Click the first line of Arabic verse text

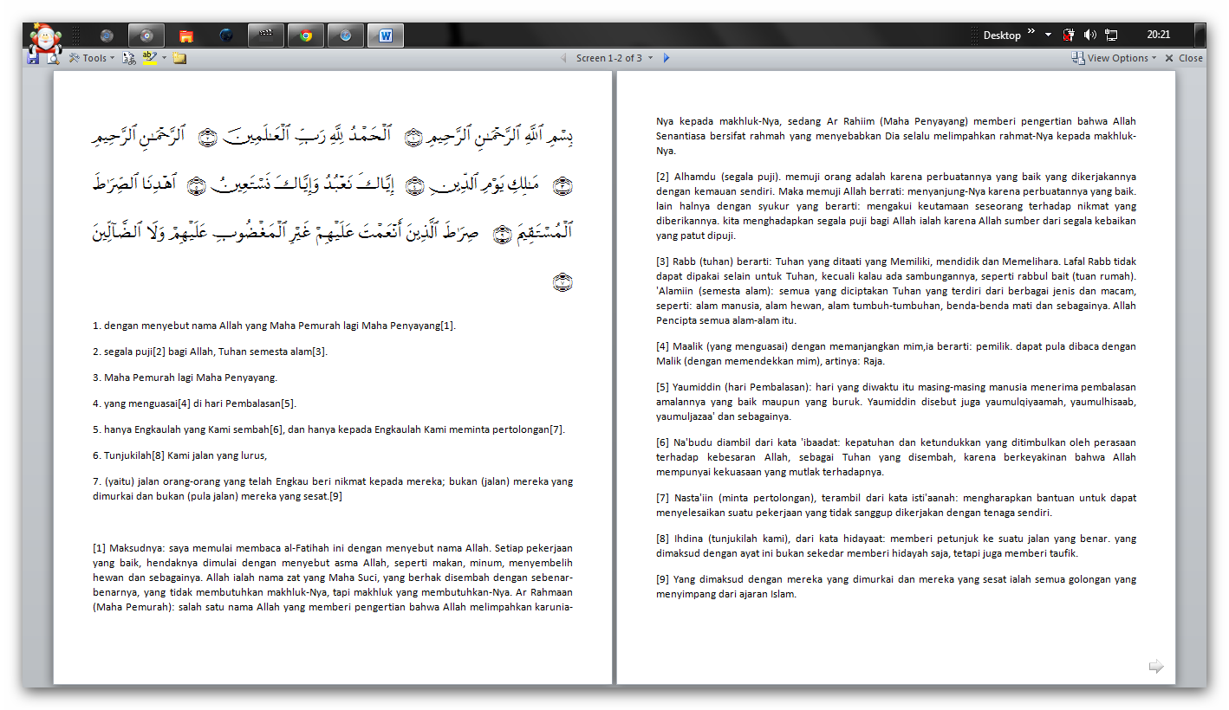pos(333,136)
